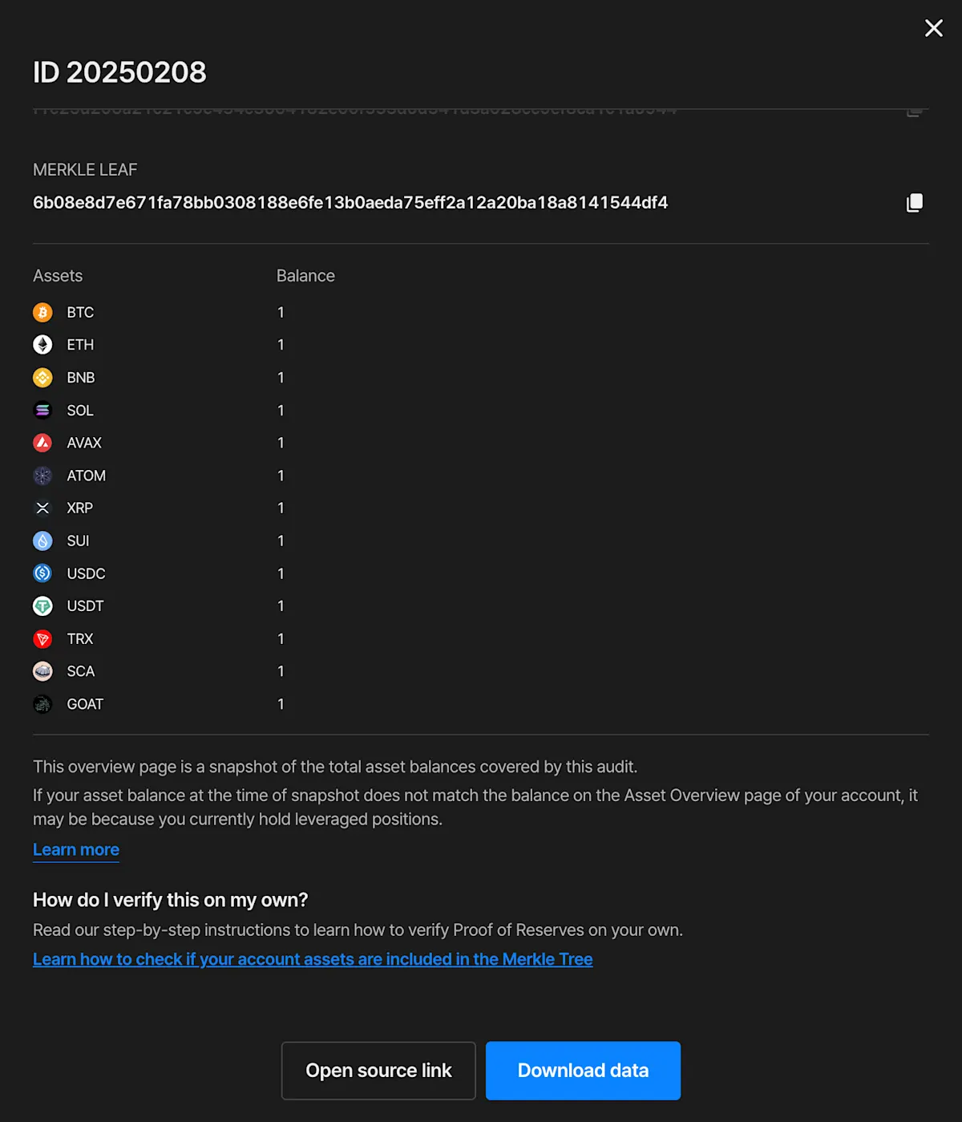Click the USDT coin icon
Viewport: 962px width, 1122px height.
[x=42, y=606]
